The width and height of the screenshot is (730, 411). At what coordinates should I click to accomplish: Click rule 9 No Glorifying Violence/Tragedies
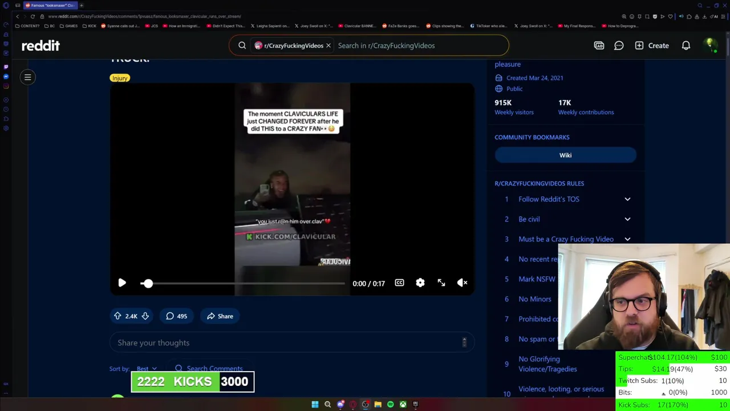click(x=547, y=364)
